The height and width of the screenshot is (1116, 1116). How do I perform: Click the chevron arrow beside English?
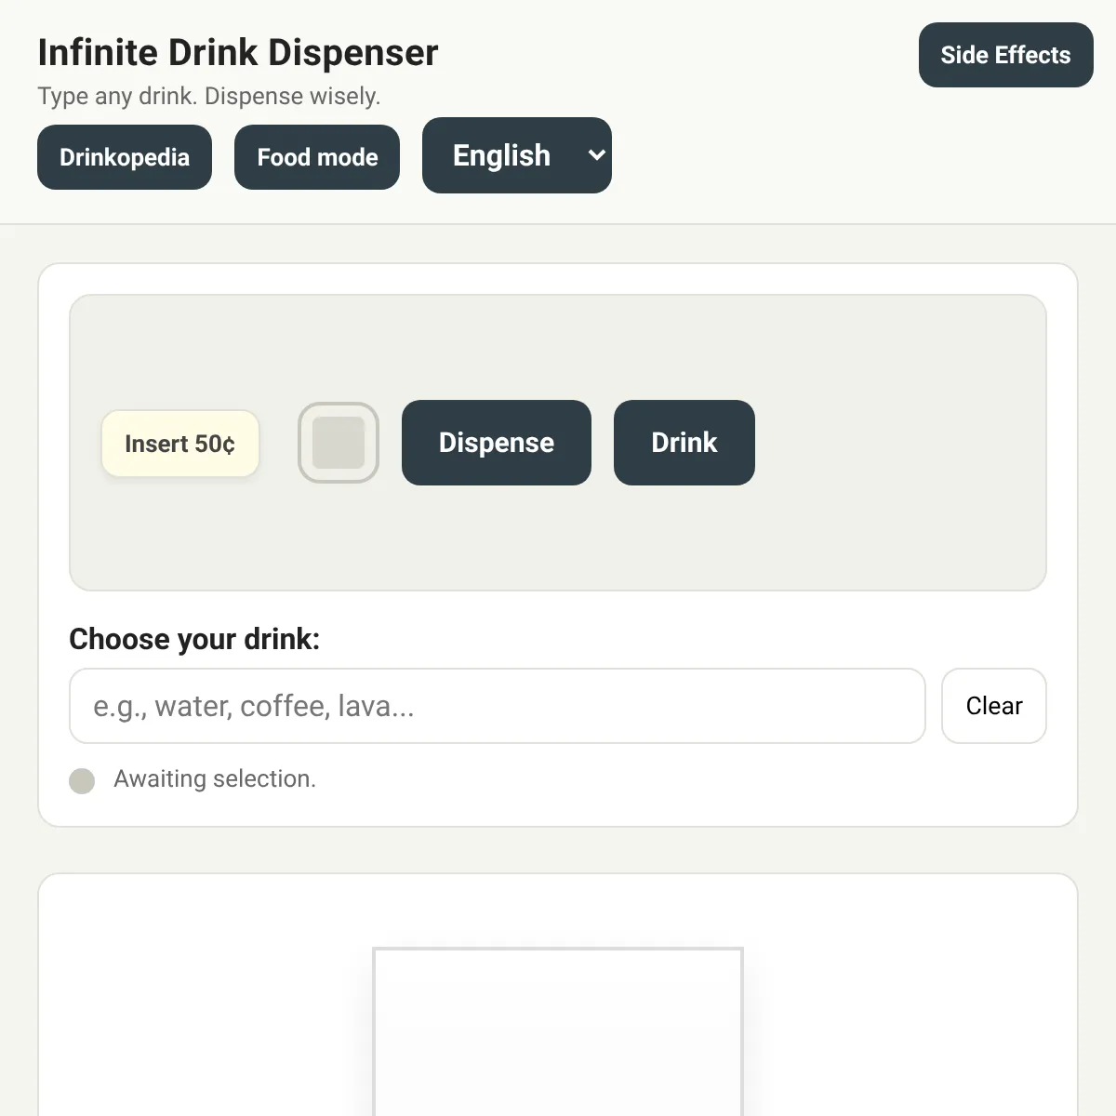coord(597,155)
